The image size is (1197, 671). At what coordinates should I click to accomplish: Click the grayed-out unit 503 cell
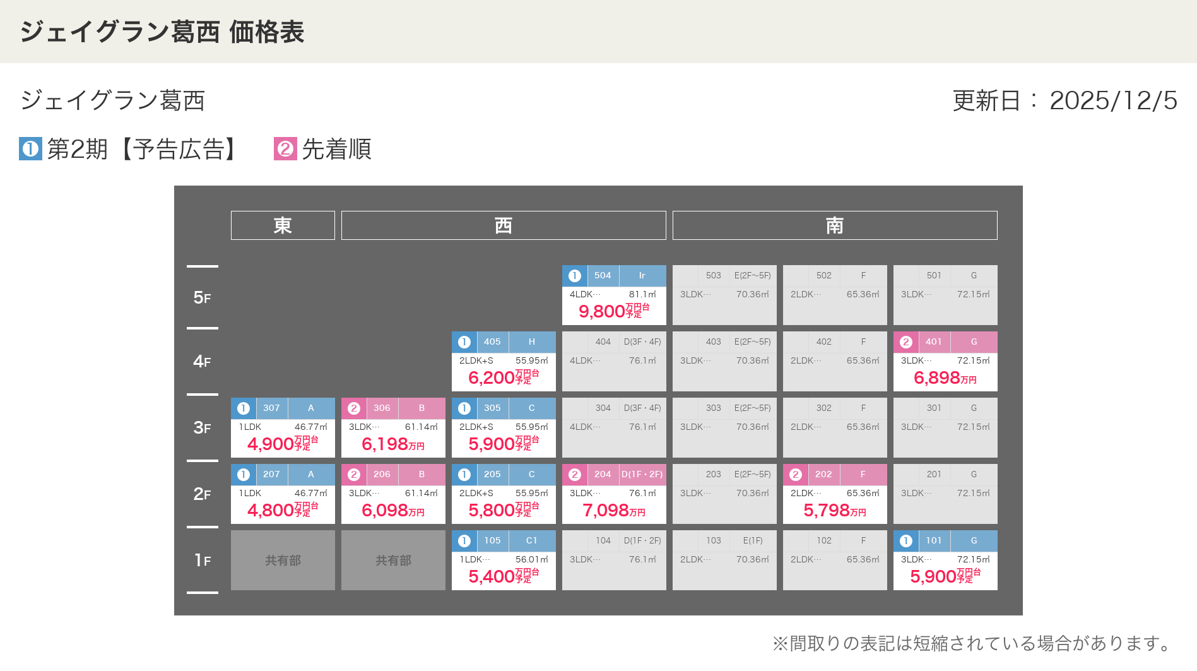(724, 295)
